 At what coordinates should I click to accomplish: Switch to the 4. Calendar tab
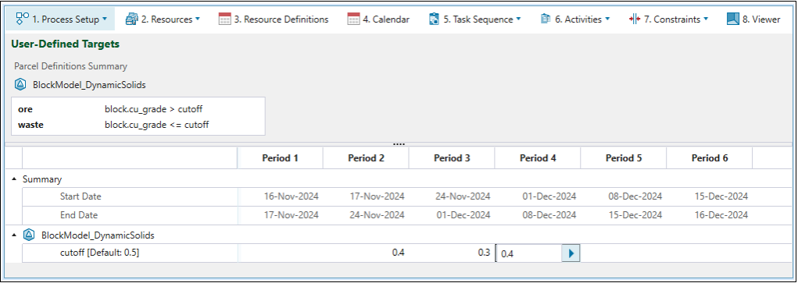[x=378, y=19]
